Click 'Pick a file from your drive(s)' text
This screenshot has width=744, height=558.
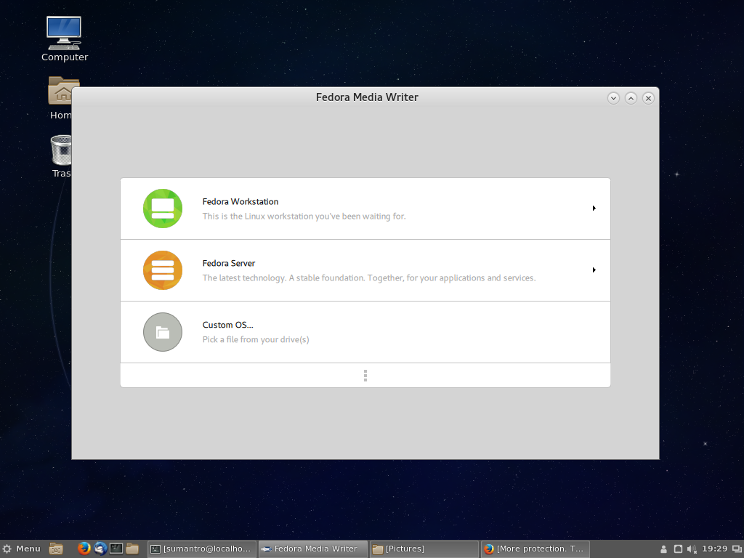pos(256,340)
